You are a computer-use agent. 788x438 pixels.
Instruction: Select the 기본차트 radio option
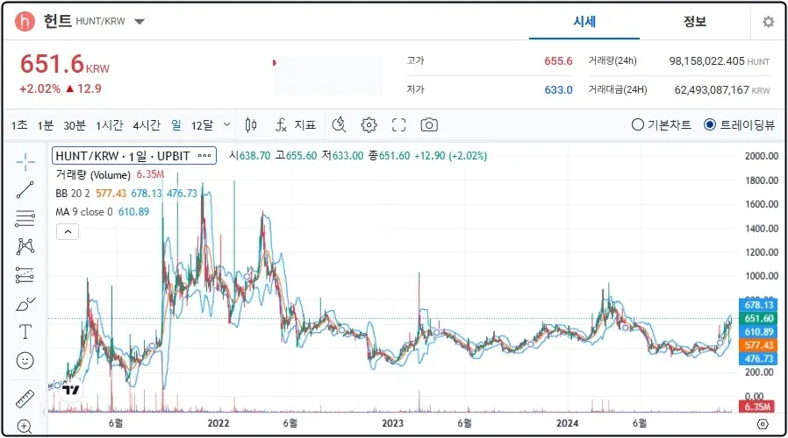click(662, 124)
